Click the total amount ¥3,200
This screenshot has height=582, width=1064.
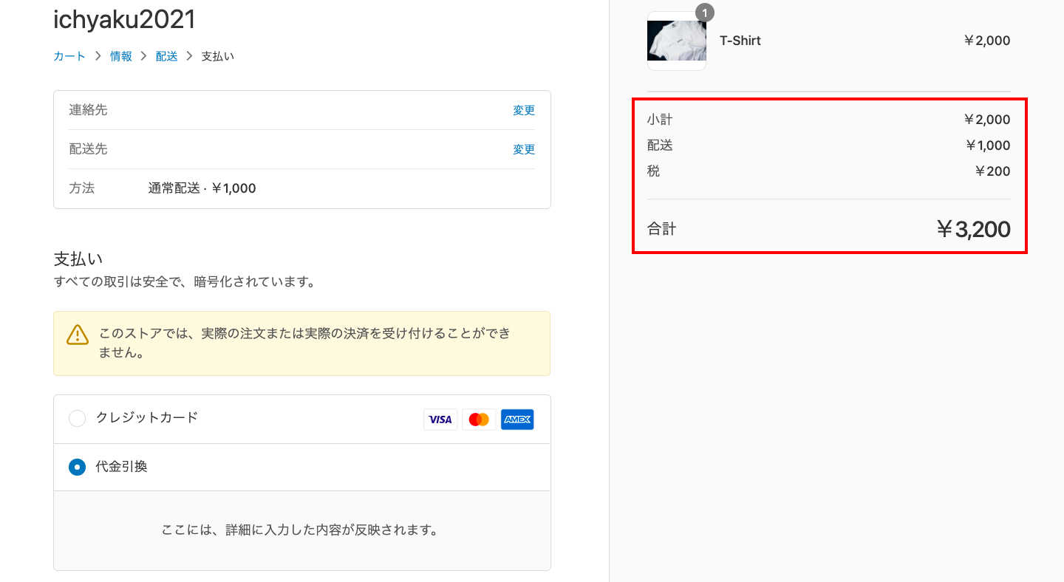(973, 229)
